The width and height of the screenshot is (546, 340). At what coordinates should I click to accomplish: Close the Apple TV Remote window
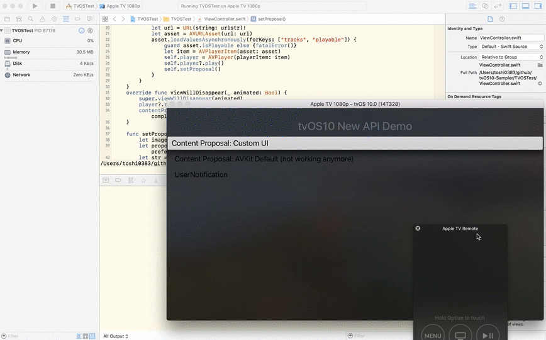pos(418,229)
